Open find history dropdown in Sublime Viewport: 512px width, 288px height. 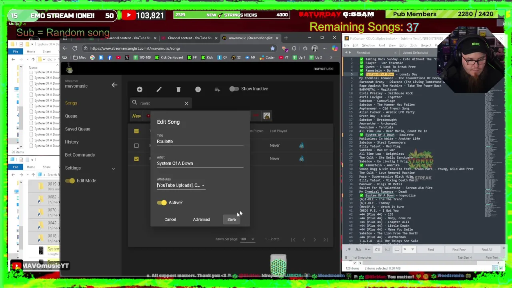(x=412, y=250)
